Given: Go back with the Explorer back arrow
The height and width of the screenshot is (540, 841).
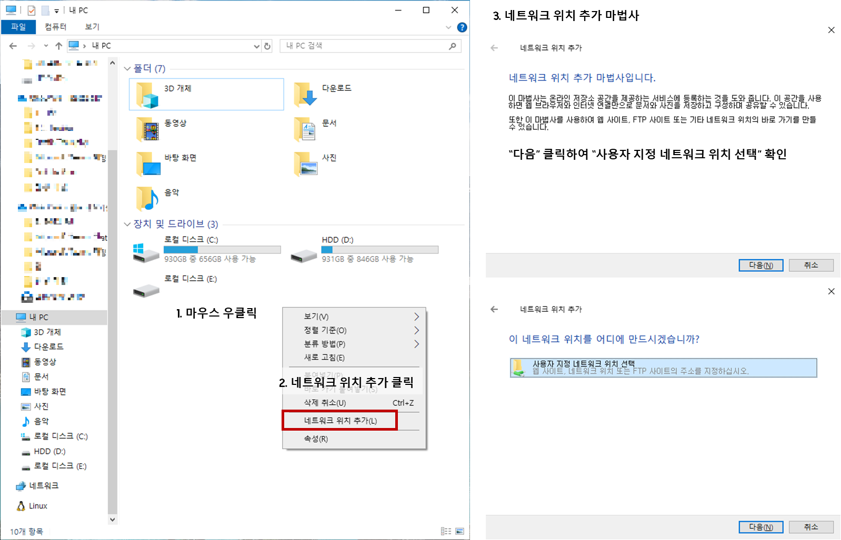Looking at the screenshot, I should [13, 46].
